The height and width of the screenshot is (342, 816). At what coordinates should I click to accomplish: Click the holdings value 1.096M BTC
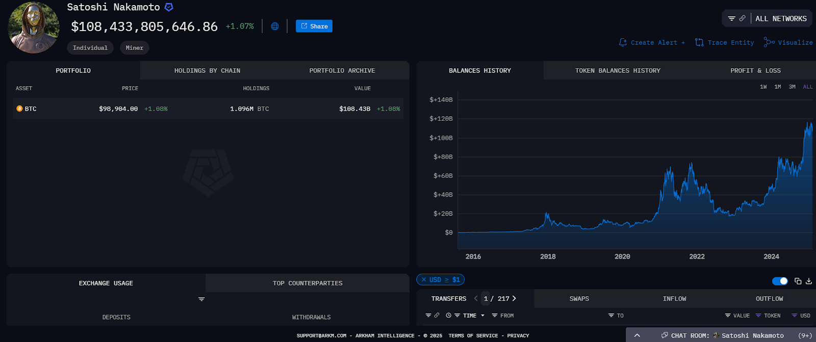pyautogui.click(x=249, y=109)
